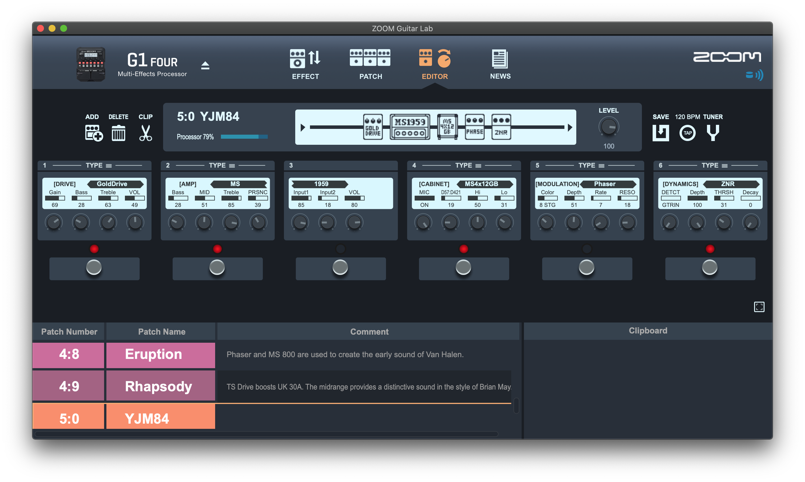805x482 pixels.
Task: Open the EDITOR tab
Action: tap(435, 65)
